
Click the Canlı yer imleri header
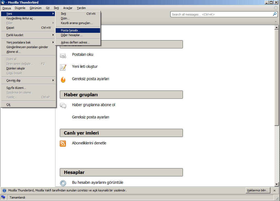click(x=121, y=133)
